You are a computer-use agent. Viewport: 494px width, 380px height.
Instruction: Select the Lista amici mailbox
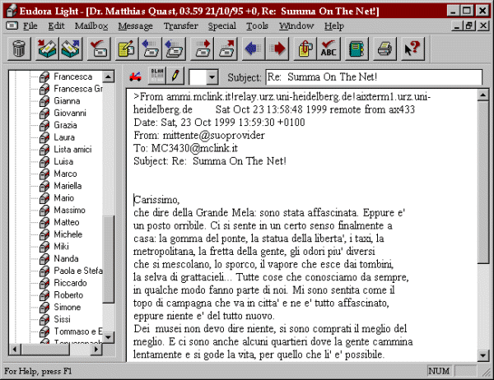tap(74, 150)
